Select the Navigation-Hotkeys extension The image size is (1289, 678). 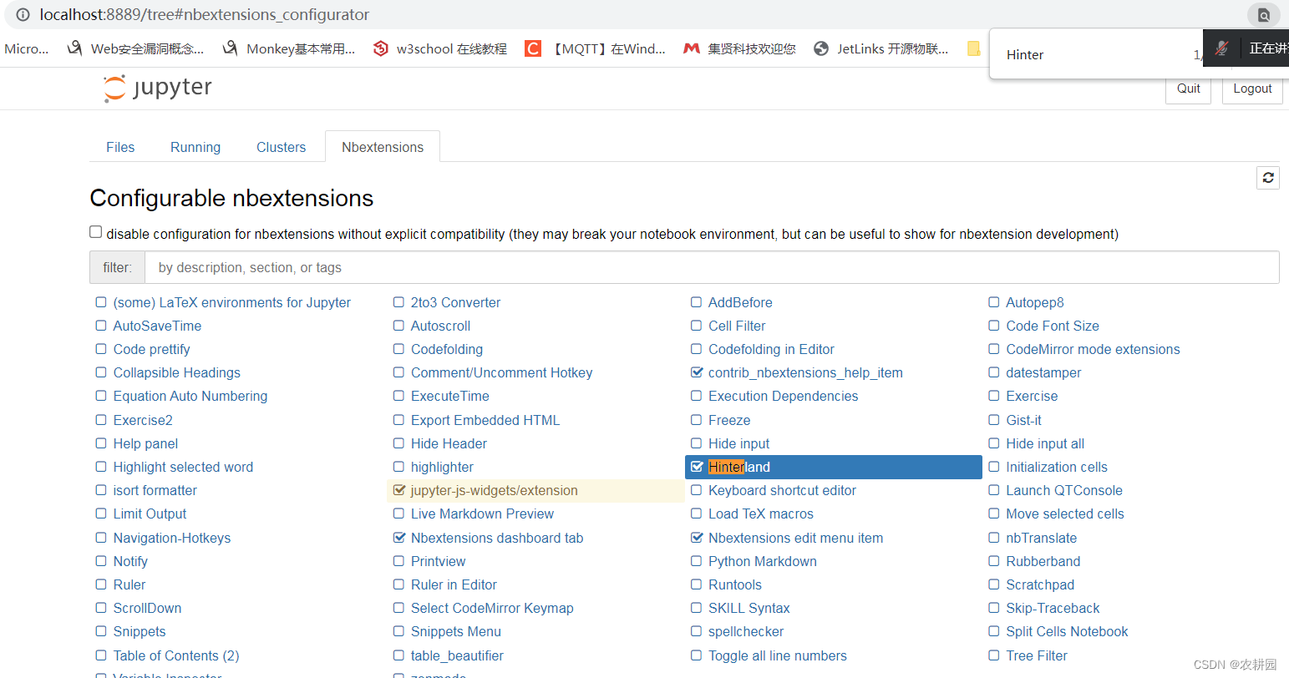[172, 538]
